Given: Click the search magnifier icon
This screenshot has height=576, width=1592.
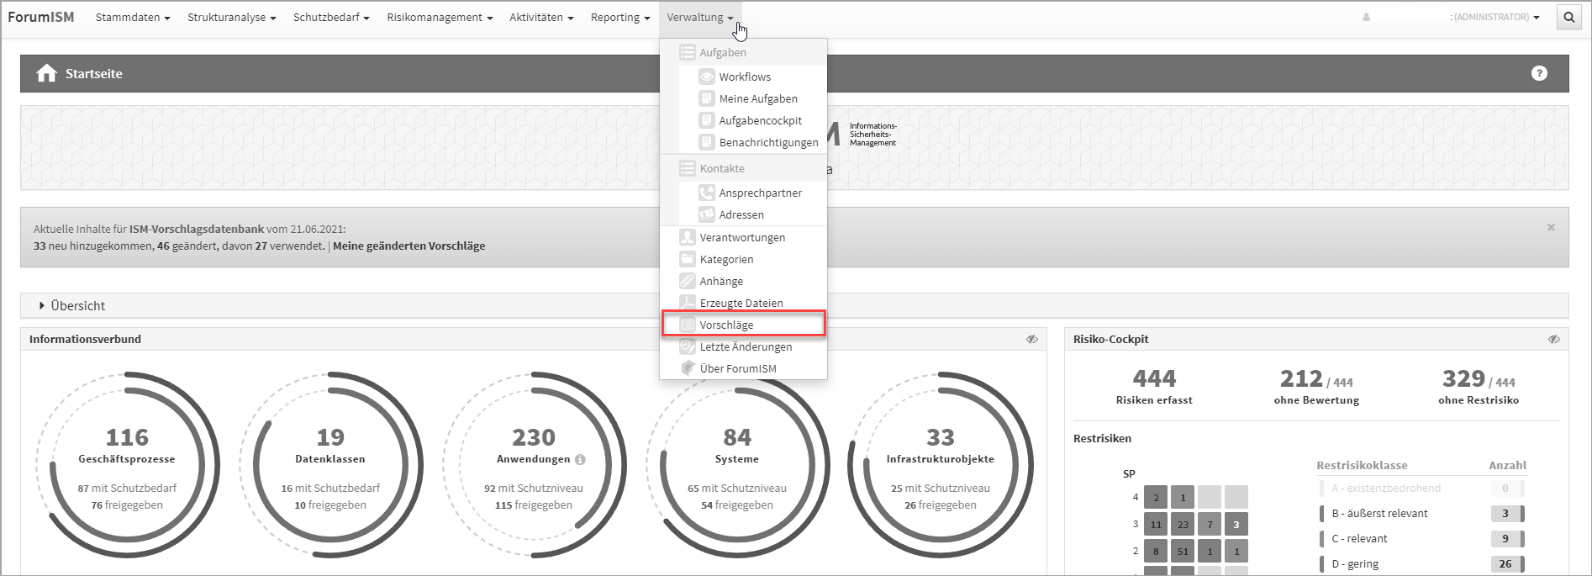Looking at the screenshot, I should click(1568, 18).
